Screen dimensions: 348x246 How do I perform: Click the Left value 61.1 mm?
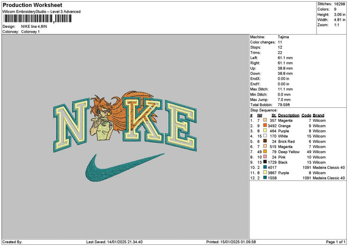(x=285, y=57)
